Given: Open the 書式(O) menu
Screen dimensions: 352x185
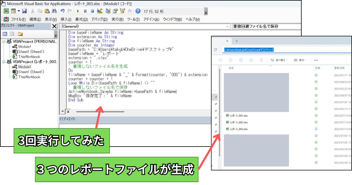Looking at the screenshot, I should click(82, 19).
